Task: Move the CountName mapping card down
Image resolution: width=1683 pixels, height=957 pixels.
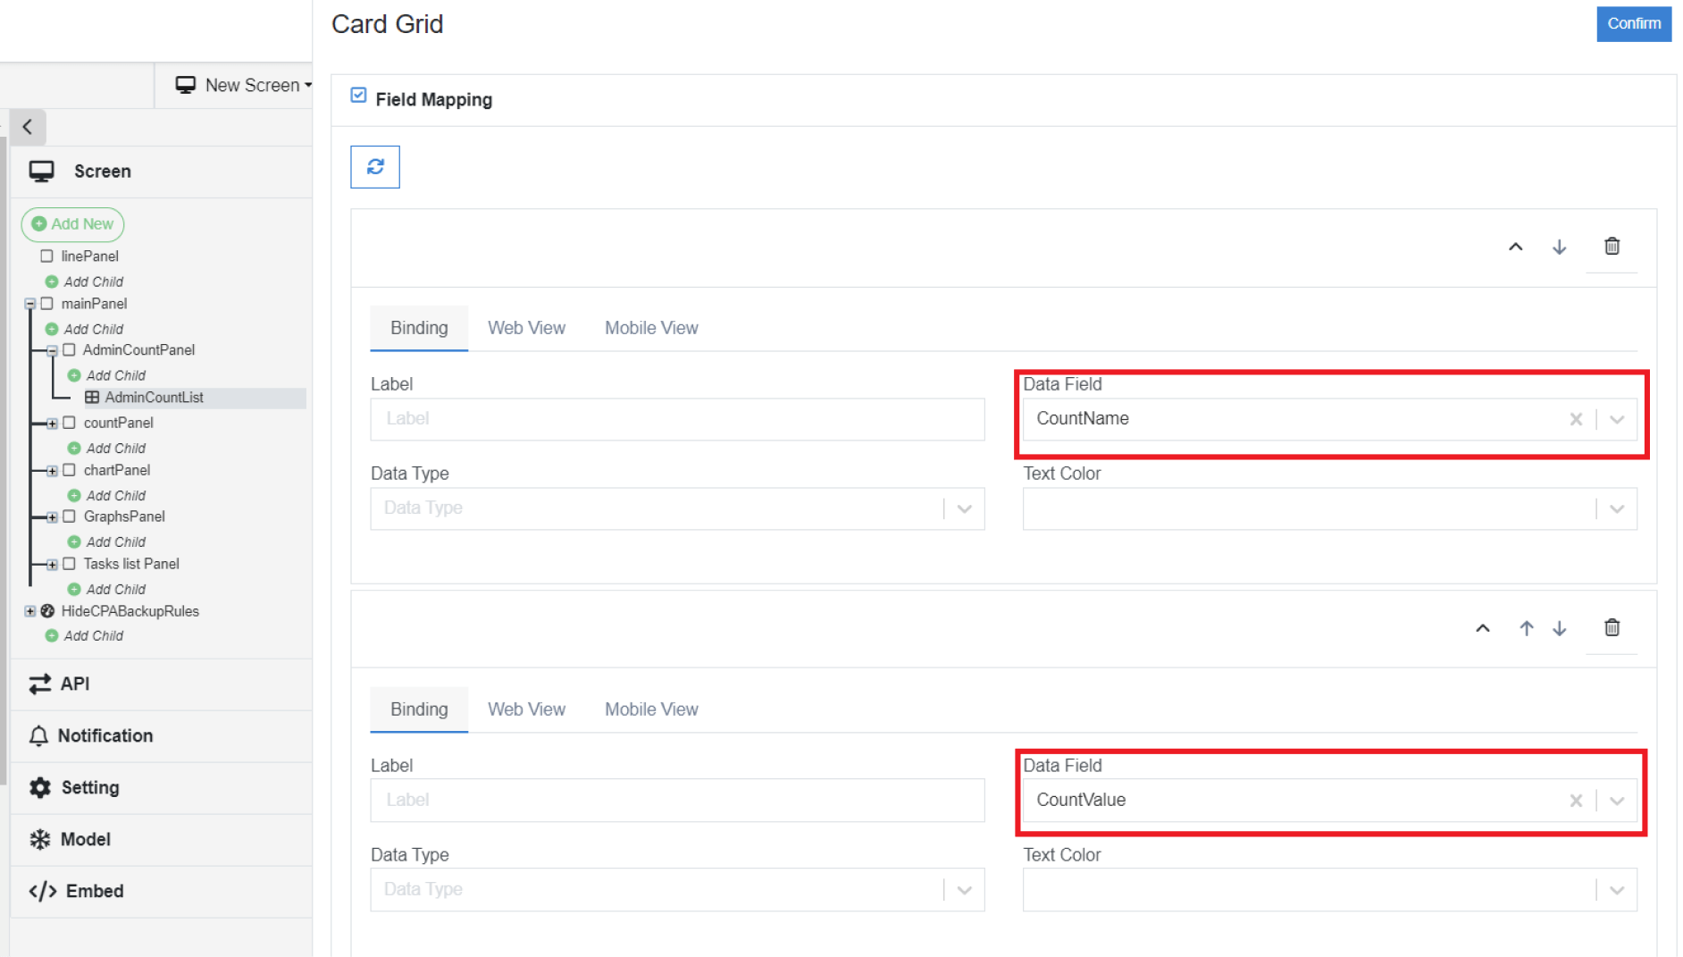Action: pyautogui.click(x=1559, y=248)
